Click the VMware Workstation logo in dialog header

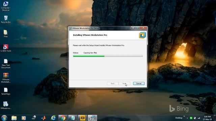(142, 35)
